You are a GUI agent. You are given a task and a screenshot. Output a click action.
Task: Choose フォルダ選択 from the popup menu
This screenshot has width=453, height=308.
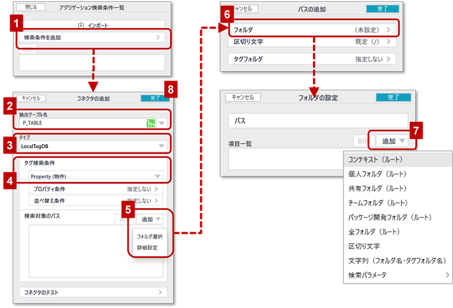pyautogui.click(x=150, y=236)
